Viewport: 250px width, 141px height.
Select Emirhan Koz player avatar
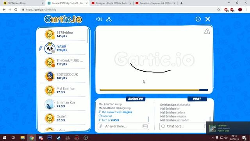click(50, 104)
